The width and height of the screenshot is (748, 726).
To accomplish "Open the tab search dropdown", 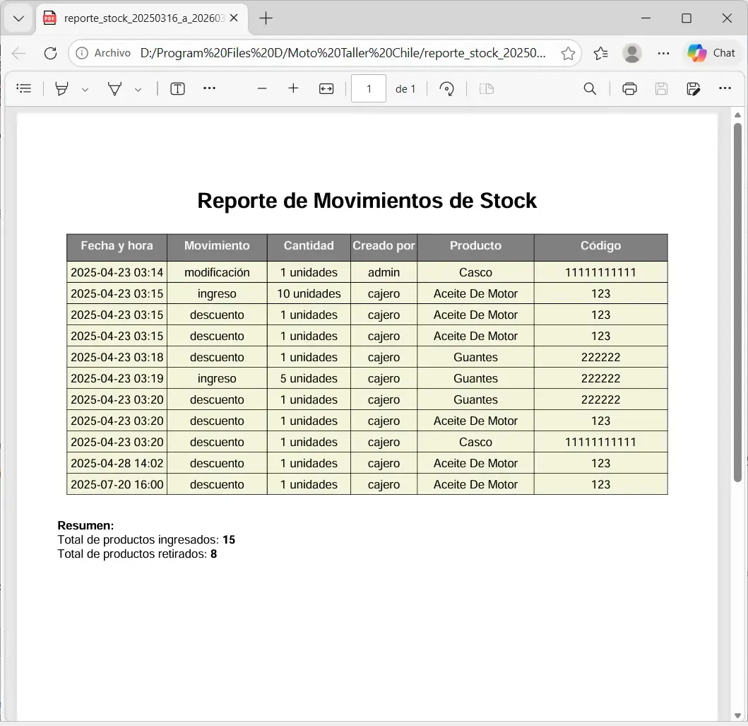I will coord(18,18).
